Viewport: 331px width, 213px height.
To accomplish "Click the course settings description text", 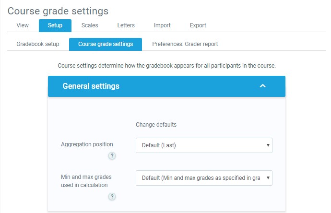I will pos(166,65).
